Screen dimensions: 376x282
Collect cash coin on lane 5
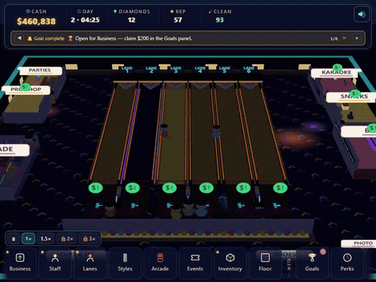pos(244,188)
